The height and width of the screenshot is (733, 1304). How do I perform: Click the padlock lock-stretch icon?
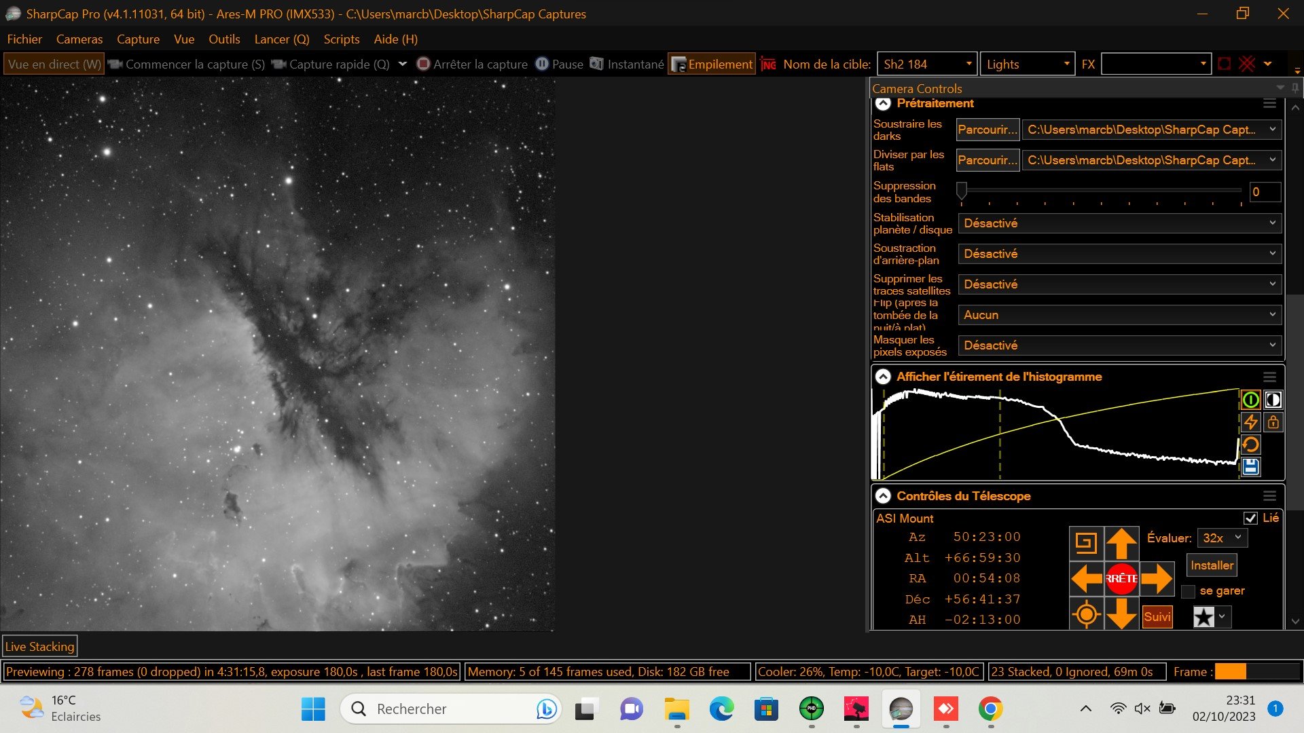[x=1273, y=422]
